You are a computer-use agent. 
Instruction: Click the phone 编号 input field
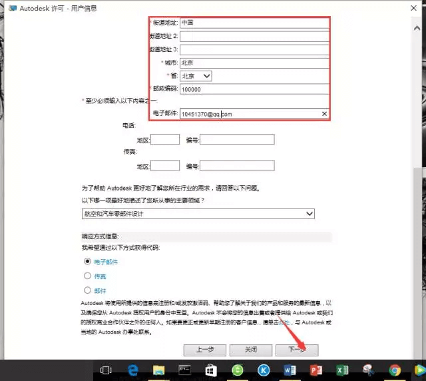coord(237,139)
